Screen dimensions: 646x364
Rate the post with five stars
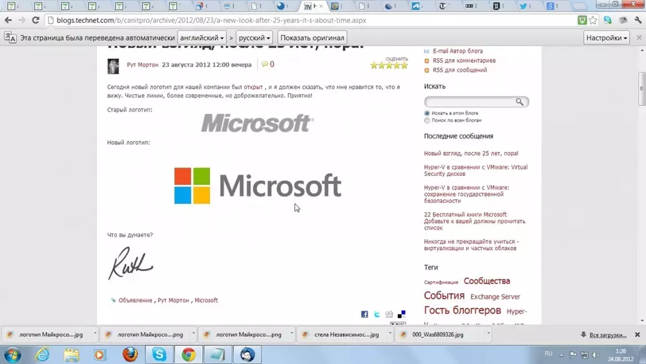pos(404,65)
